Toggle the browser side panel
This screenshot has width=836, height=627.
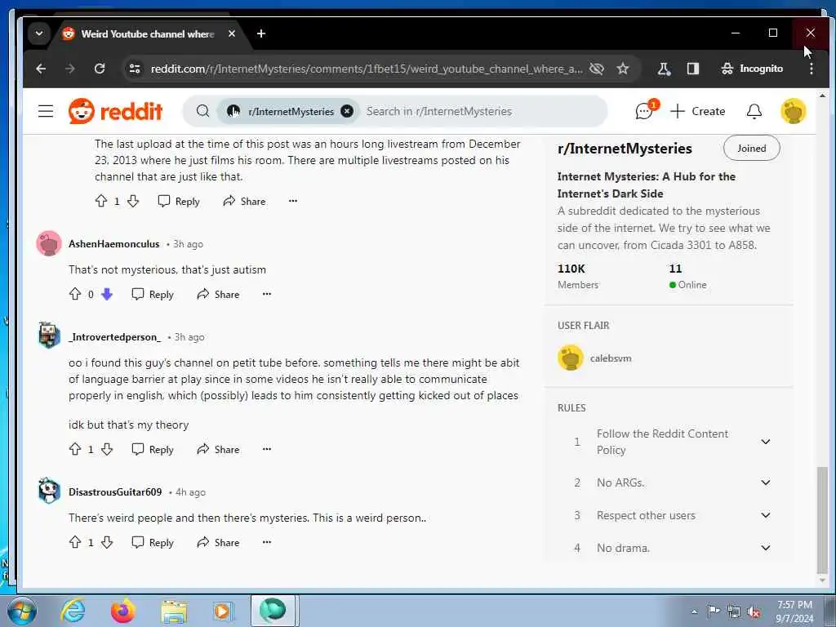click(692, 69)
